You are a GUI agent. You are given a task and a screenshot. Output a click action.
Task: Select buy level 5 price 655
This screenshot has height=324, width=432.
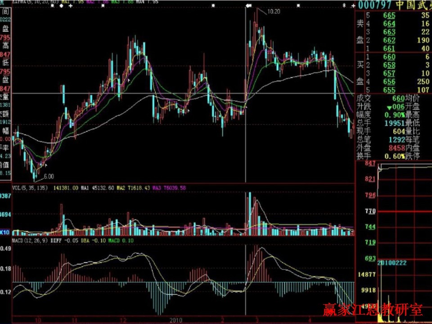click(389, 90)
